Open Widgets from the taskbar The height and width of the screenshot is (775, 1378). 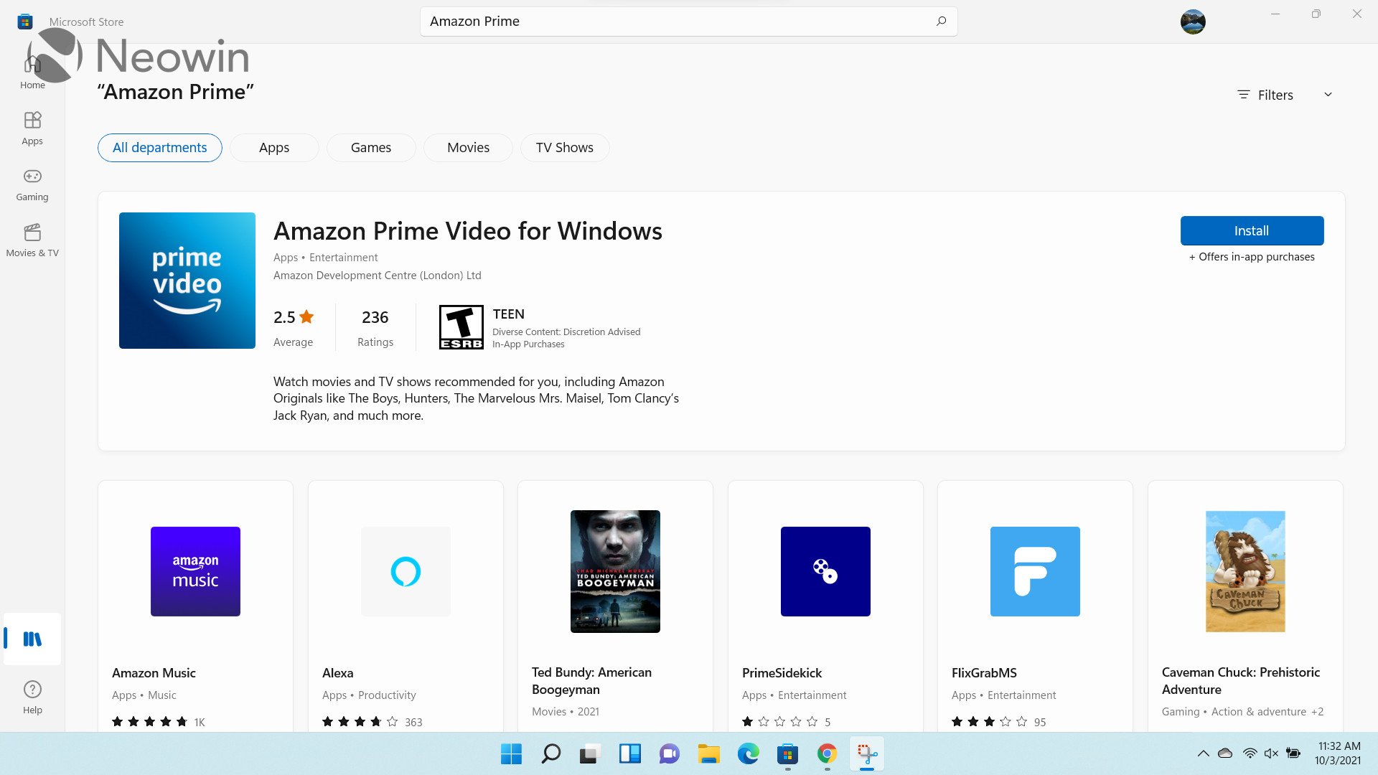629,754
